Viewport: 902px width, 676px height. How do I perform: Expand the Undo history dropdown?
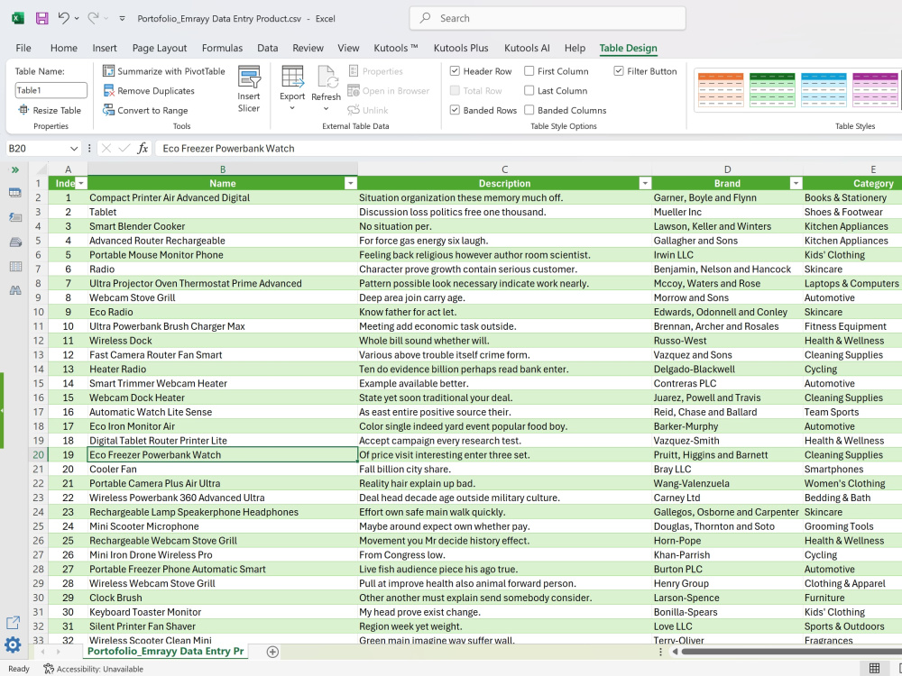coord(77,18)
